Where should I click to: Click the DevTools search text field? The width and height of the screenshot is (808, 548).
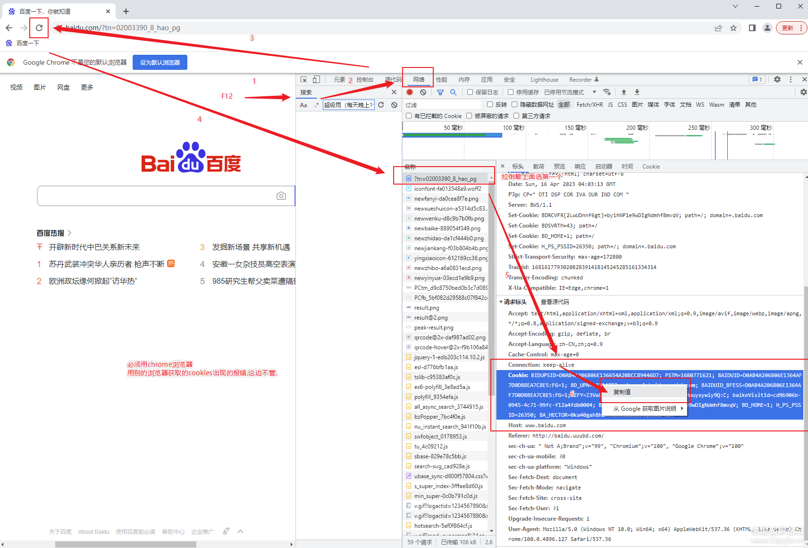pos(348,105)
